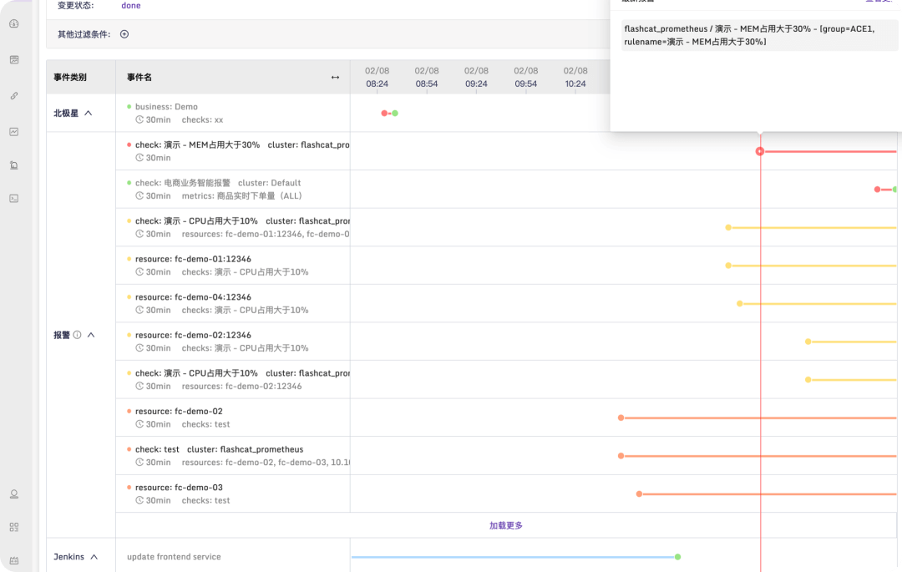Click the 02/08 10:24 time header
This screenshot has height=572, width=902.
click(575, 77)
